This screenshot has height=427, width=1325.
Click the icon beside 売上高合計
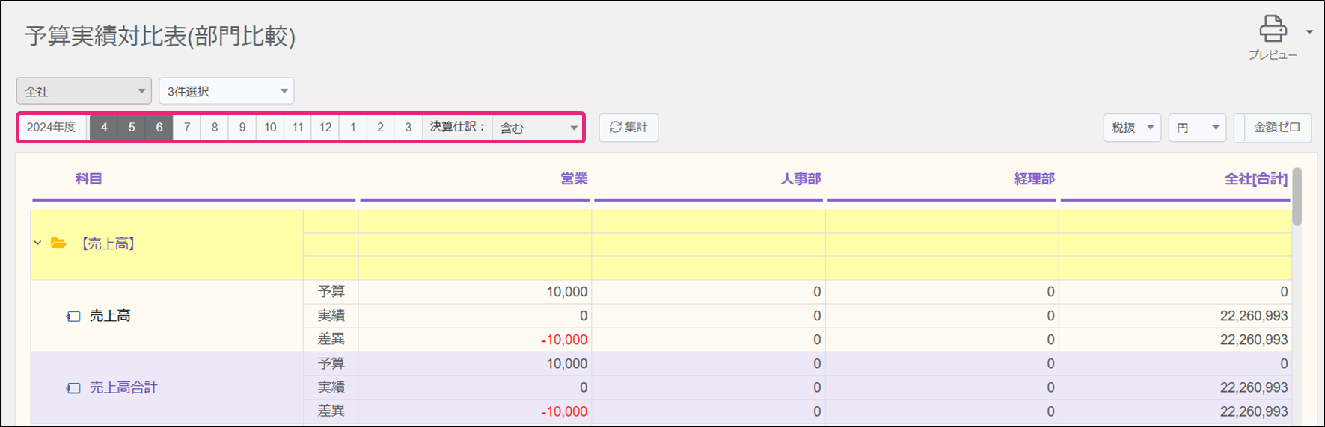[x=73, y=388]
